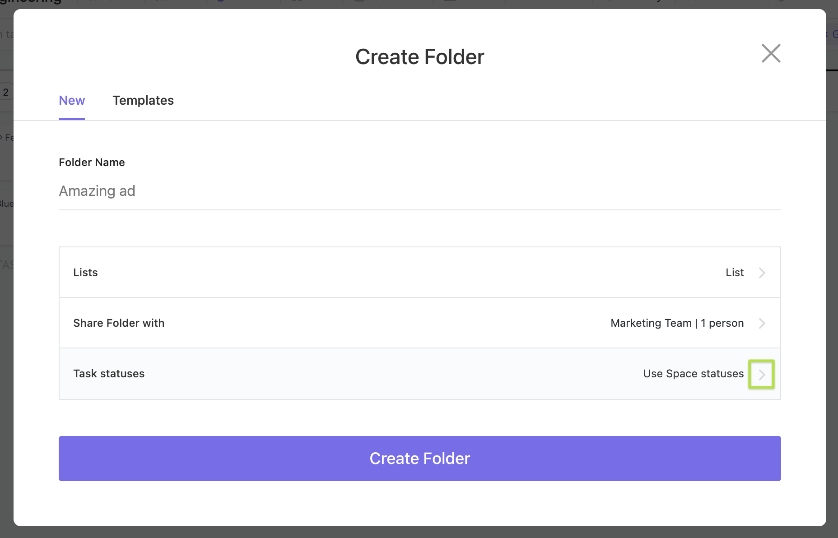Focus the Folder Name text field
Screen dimensions: 838x538
419,191
